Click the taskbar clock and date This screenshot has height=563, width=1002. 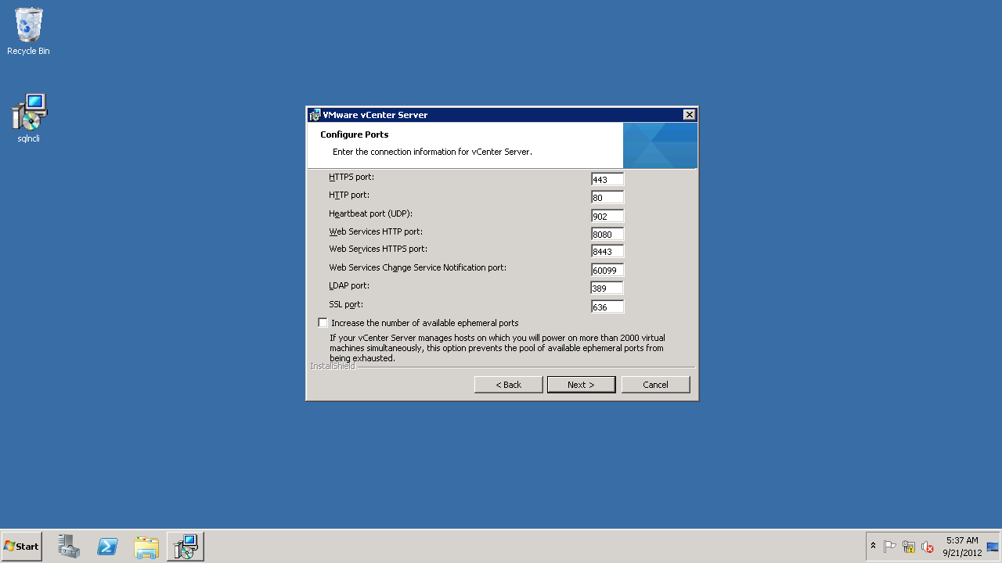(962, 547)
